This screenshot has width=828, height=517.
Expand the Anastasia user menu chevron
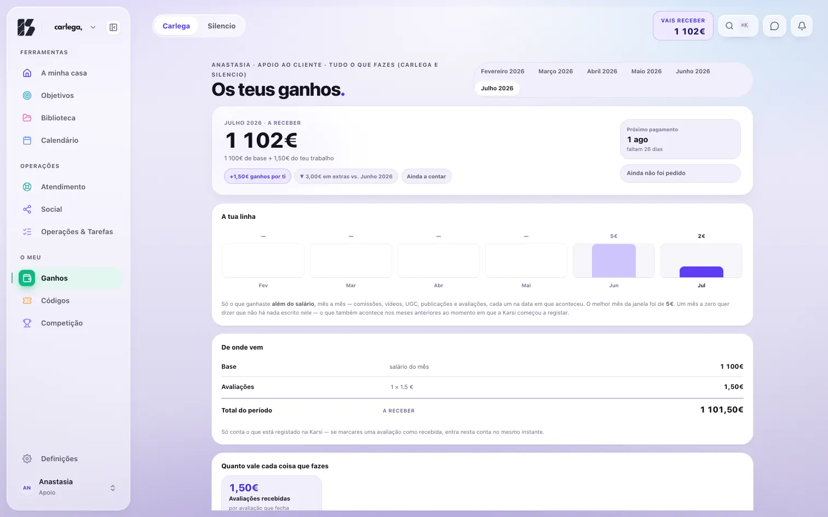[x=113, y=488]
